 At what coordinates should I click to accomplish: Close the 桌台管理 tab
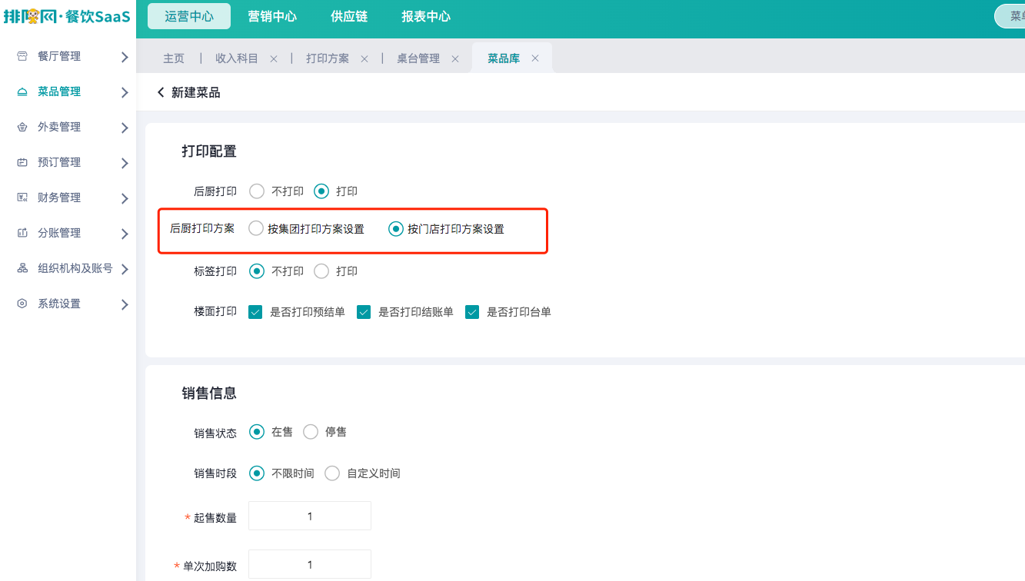tap(455, 59)
